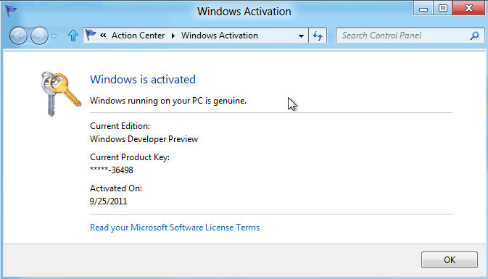Confirm with the OK button
Image resolution: width=488 pixels, height=279 pixels.
click(450, 259)
